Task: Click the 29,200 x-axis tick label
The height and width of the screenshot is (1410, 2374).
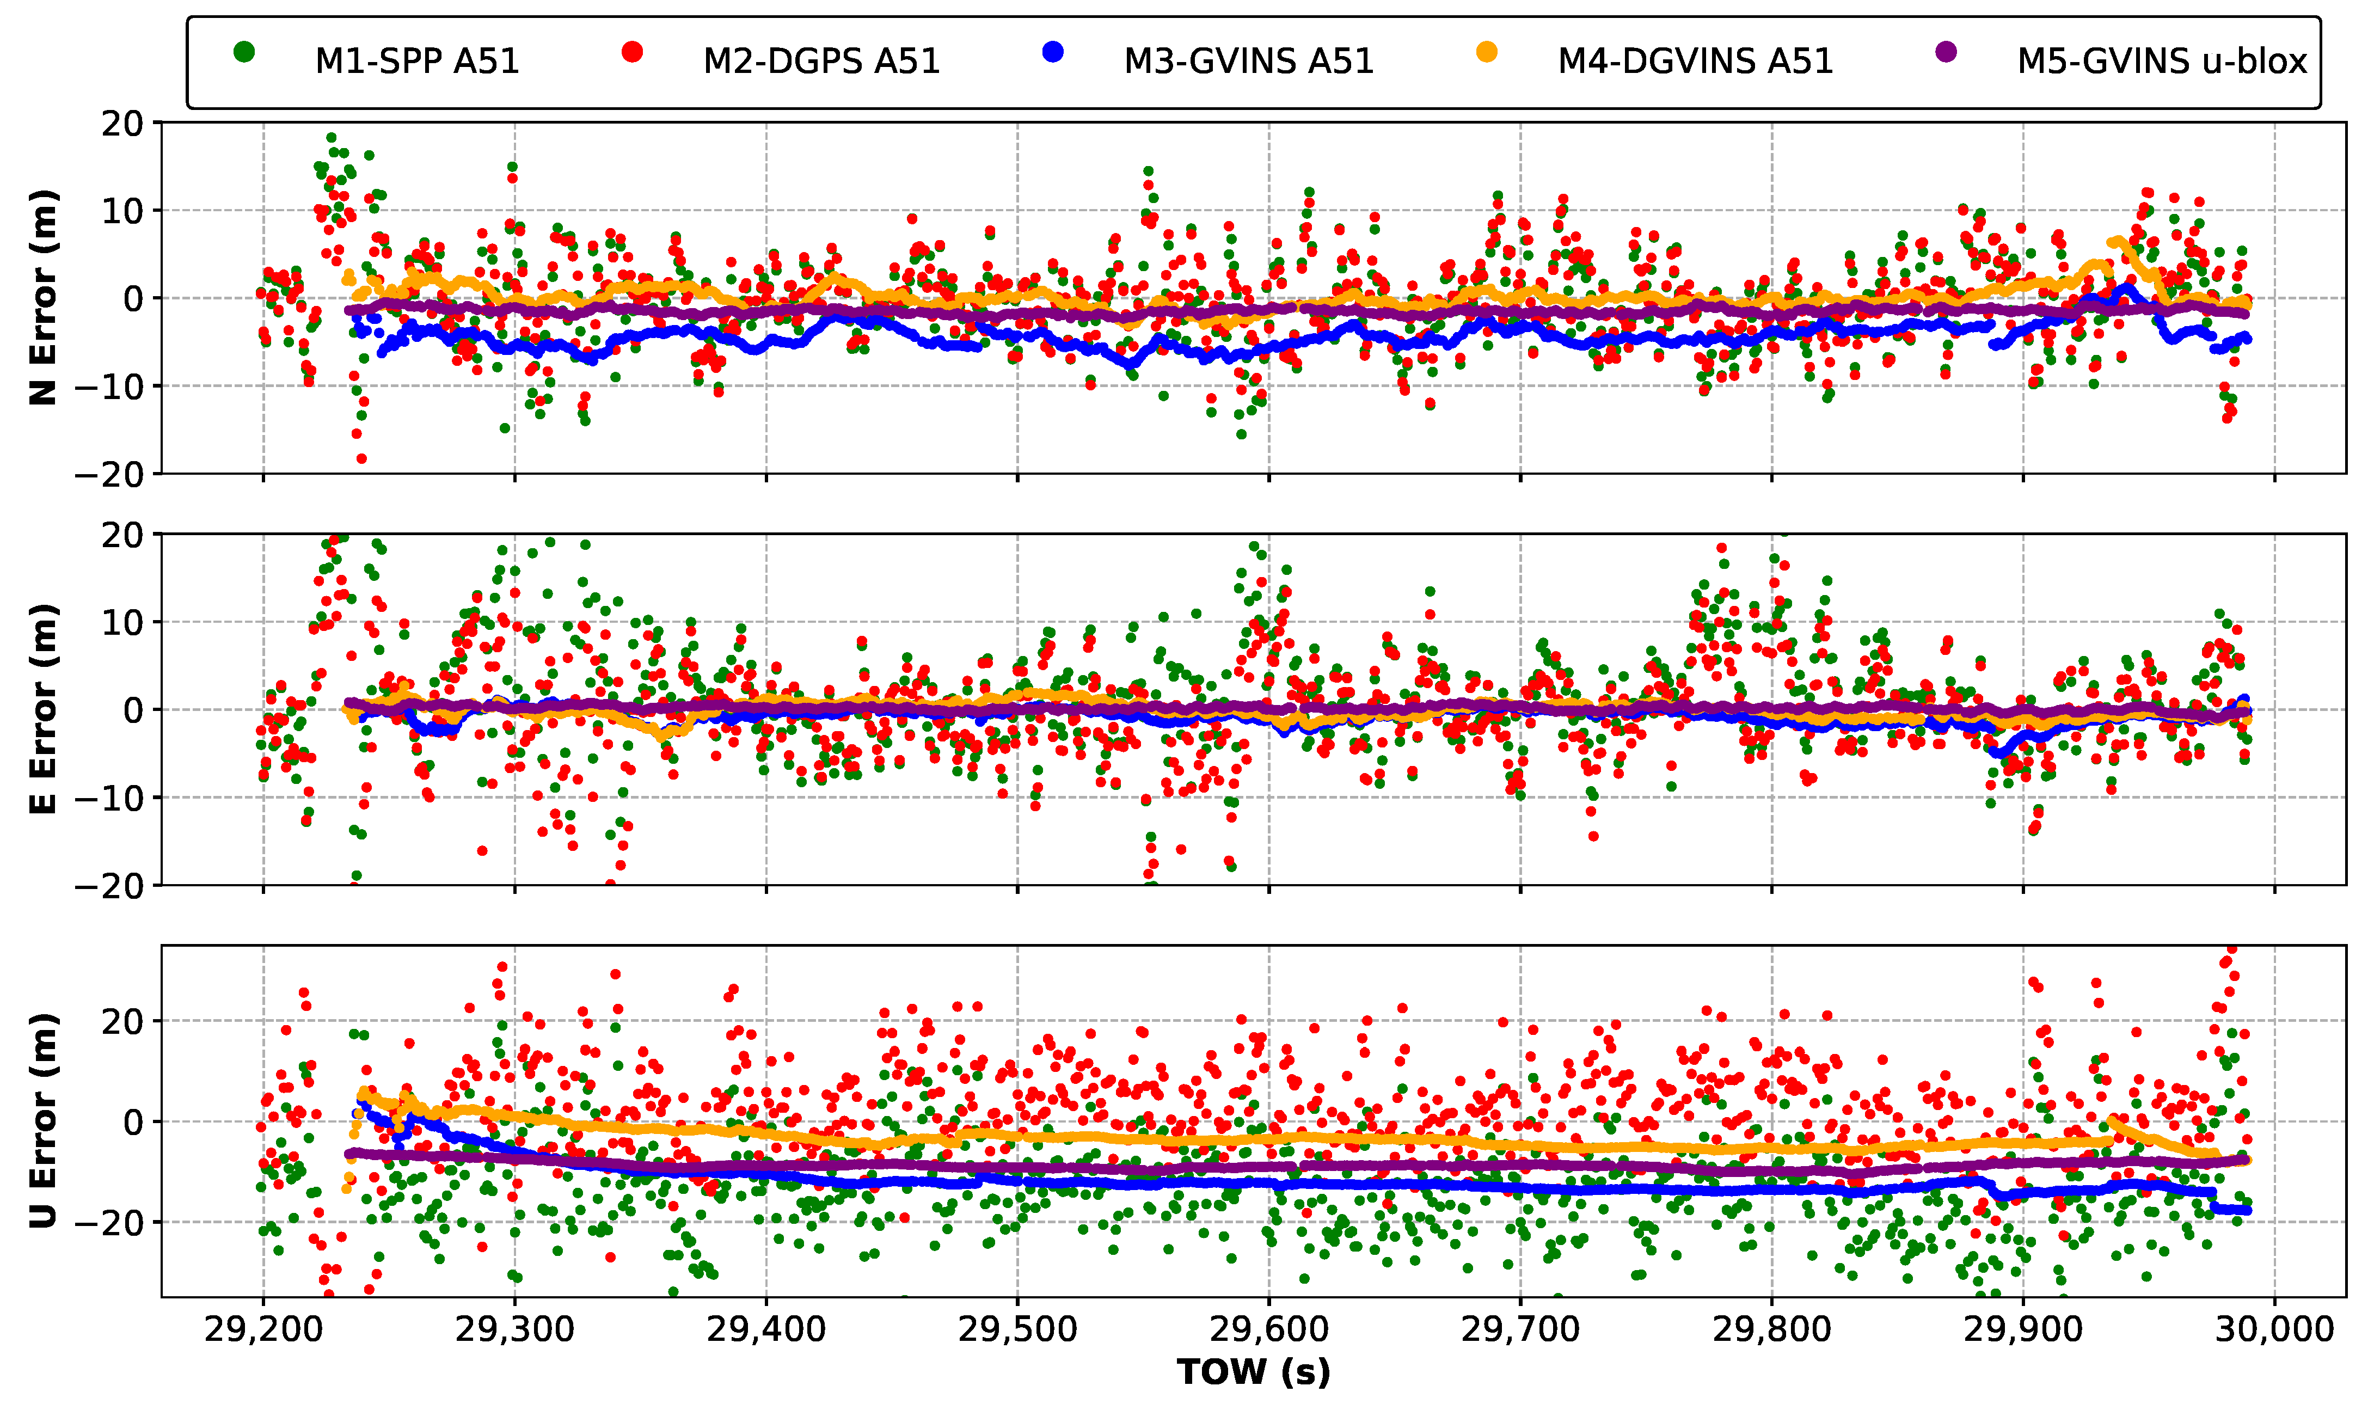Action: (x=264, y=1329)
